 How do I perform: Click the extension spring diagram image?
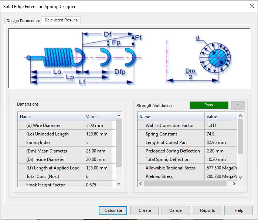[x=129, y=58]
